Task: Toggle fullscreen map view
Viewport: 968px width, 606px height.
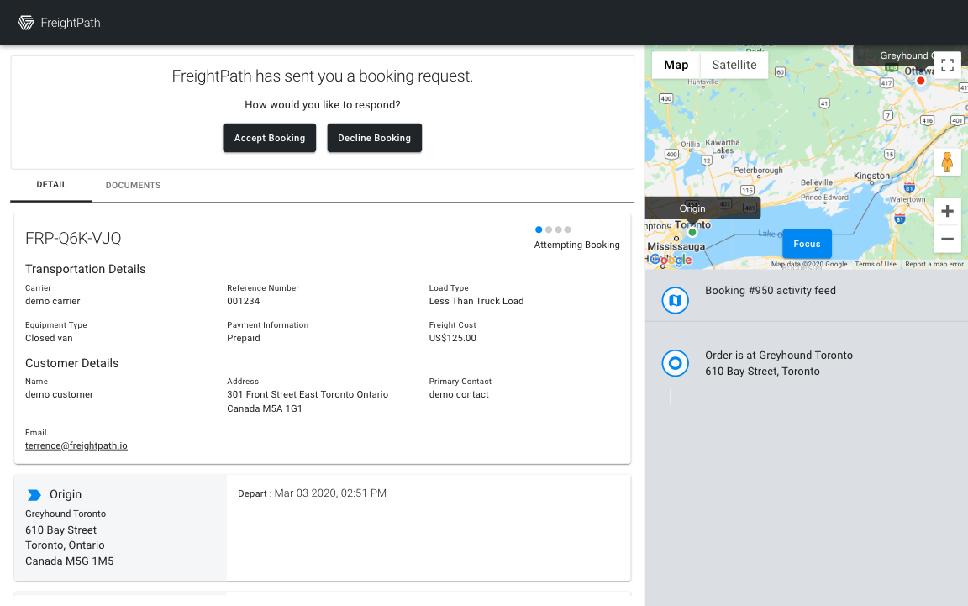Action: pos(948,65)
